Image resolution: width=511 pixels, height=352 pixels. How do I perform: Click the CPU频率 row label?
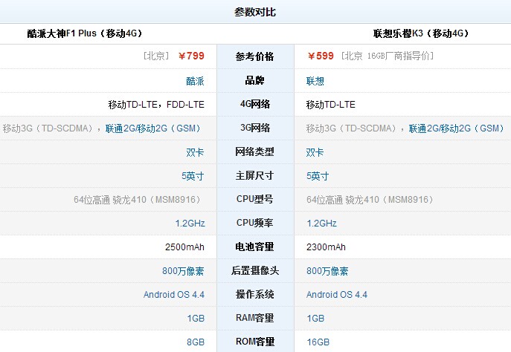point(255,223)
